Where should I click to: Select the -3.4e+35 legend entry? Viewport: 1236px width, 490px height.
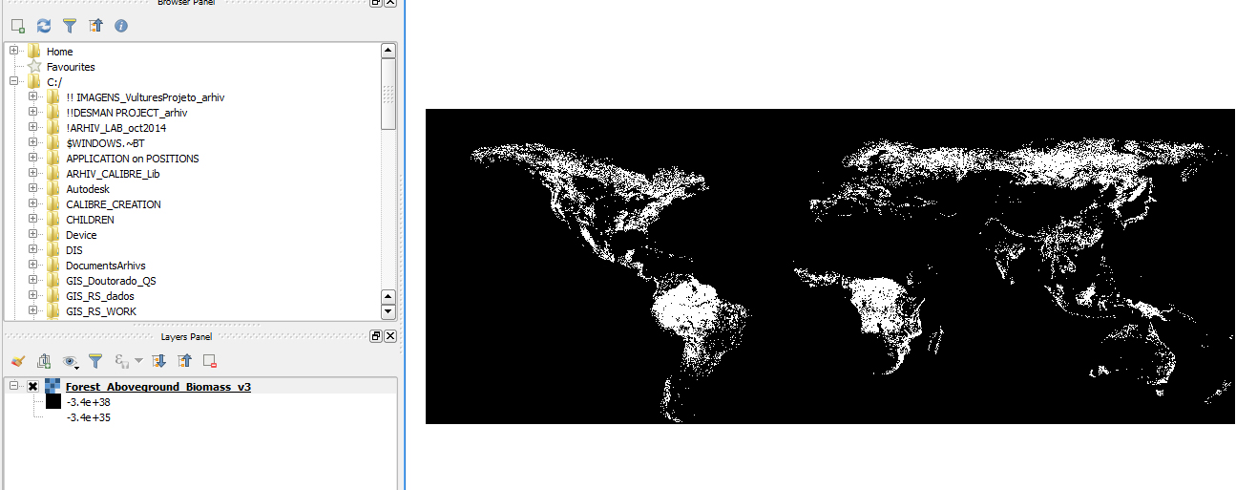point(88,417)
